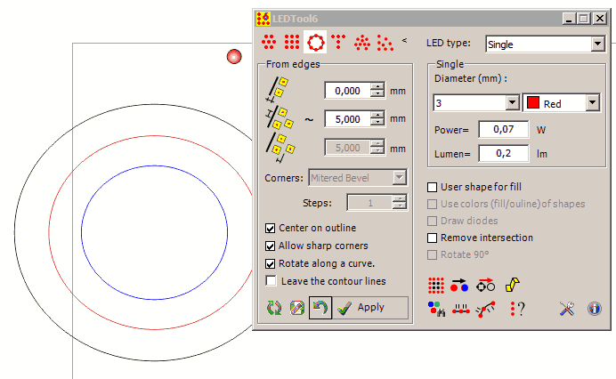616x379 pixels.
Task: Click the LED spacing field showing 5,000
Action: 348,119
